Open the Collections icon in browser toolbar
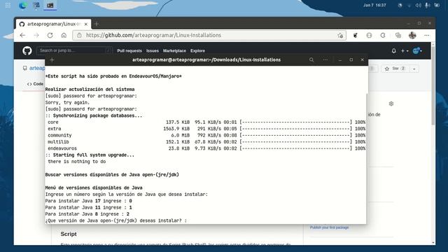 pyautogui.click(x=398, y=36)
